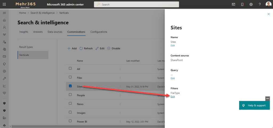Image resolution: width=273 pixels, height=128 pixels.
Task: Switch to the Answers tab
Action: (38, 32)
